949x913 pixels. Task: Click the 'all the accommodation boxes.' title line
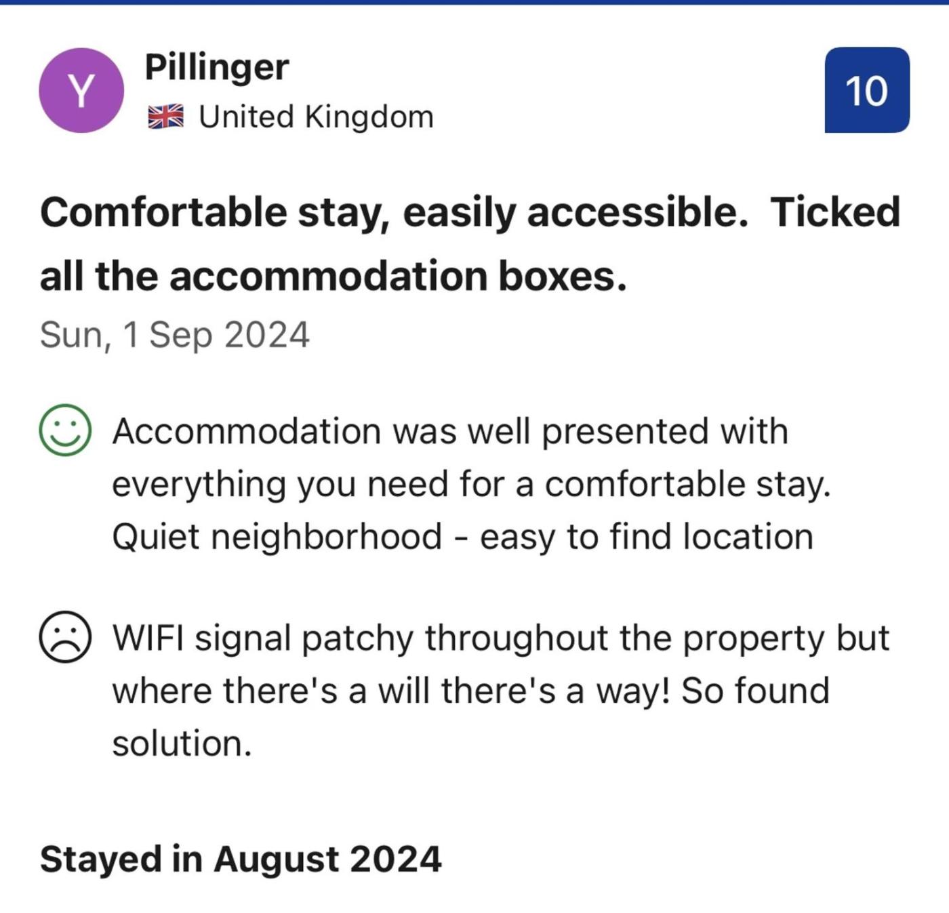pyautogui.click(x=334, y=277)
